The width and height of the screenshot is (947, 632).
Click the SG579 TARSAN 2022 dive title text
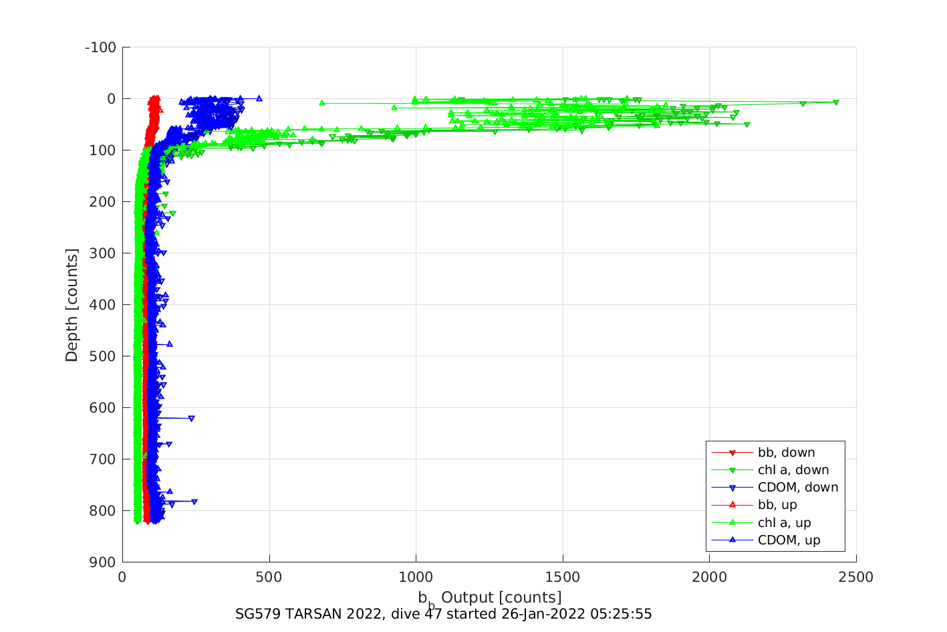point(443,614)
